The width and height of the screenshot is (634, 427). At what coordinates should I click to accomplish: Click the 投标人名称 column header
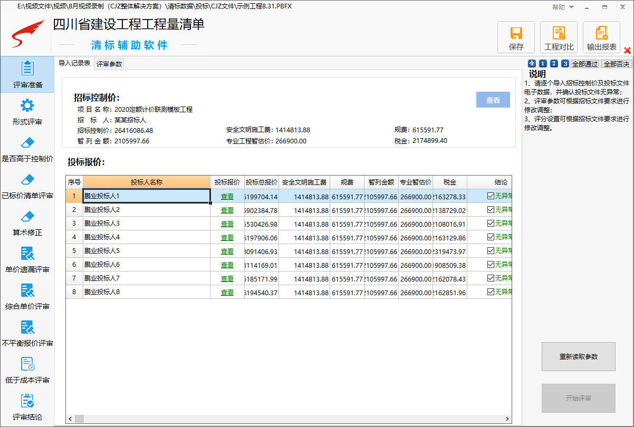[147, 182]
